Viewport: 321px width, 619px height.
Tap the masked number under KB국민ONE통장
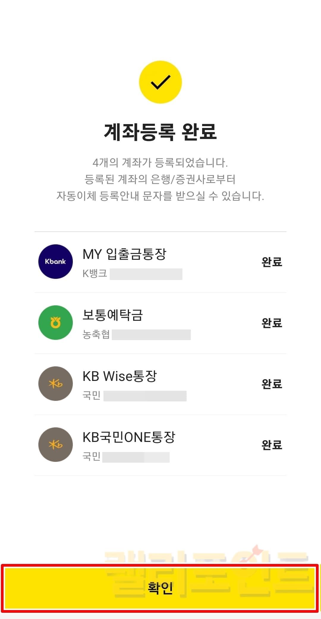tap(136, 457)
